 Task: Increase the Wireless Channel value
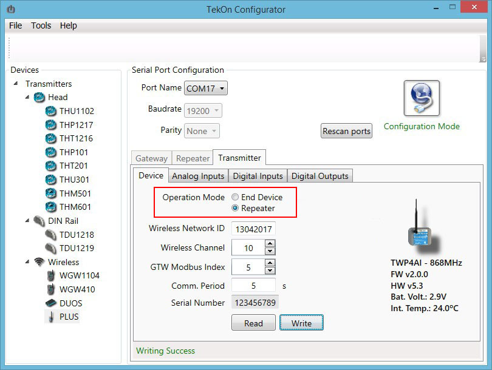(x=270, y=243)
